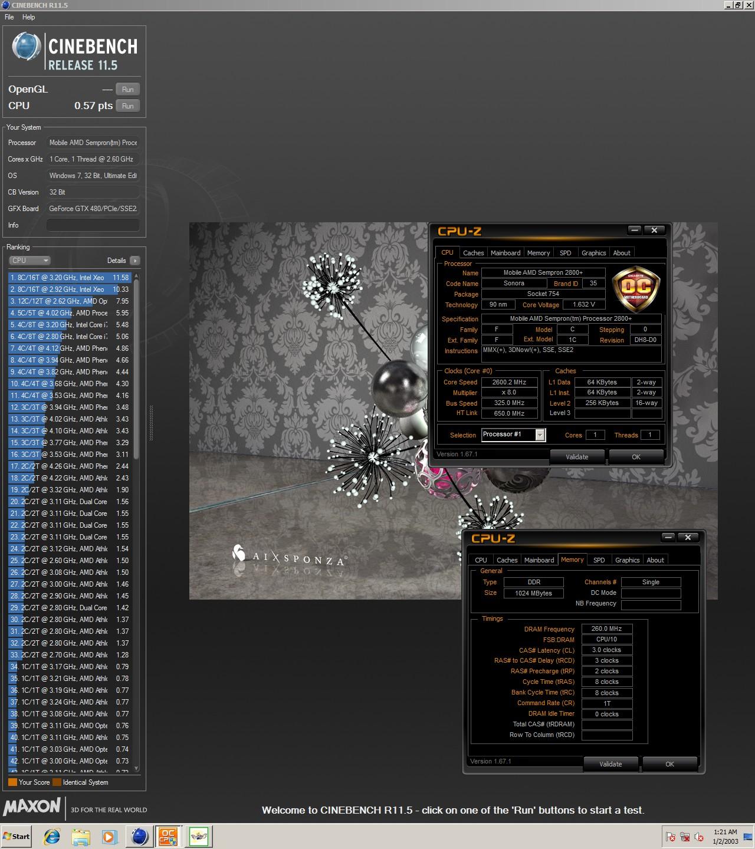
Task: Run the OpenGL benchmark
Action: pos(127,89)
